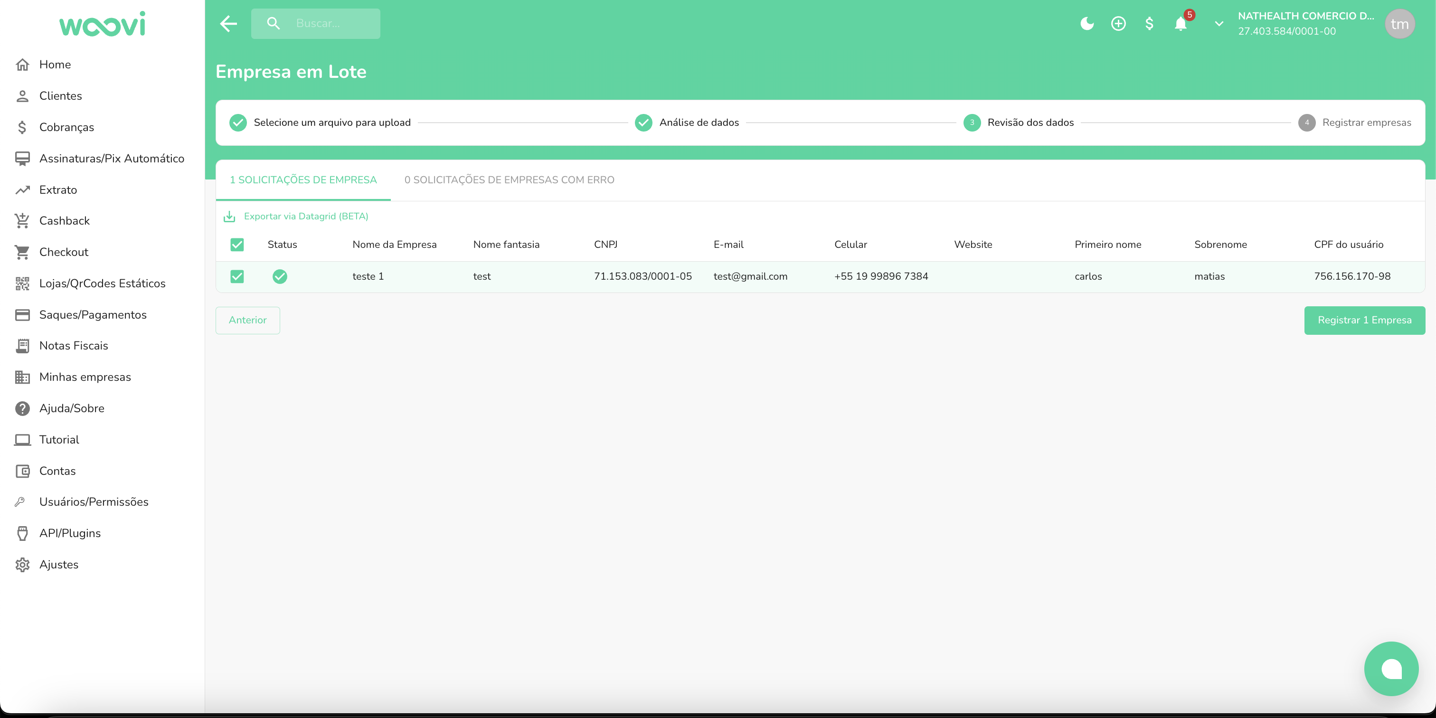Screen dimensions: 1436x718
Task: Click the Anterior button
Action: 247,320
